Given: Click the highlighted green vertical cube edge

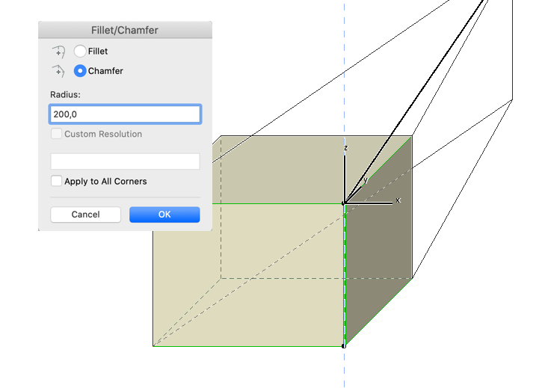Looking at the screenshot, I should tap(345, 274).
